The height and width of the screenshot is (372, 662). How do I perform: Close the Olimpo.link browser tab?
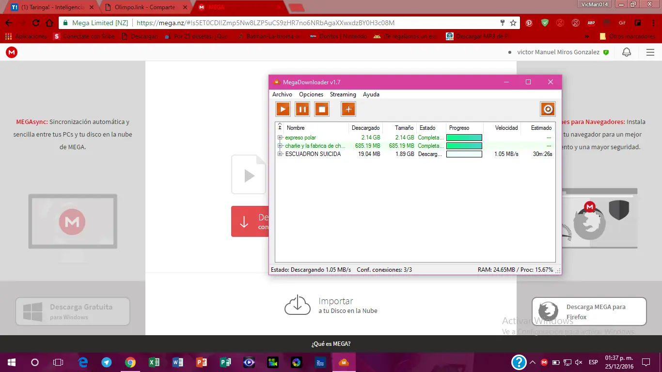185,7
